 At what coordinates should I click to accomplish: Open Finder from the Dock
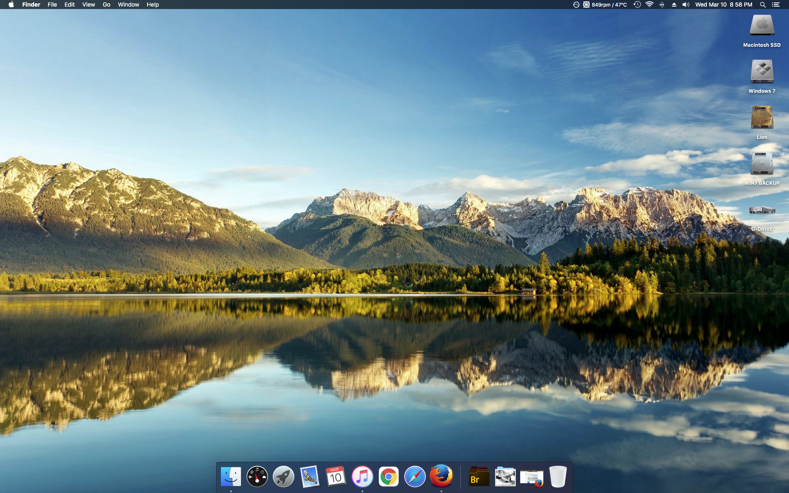coord(231,477)
